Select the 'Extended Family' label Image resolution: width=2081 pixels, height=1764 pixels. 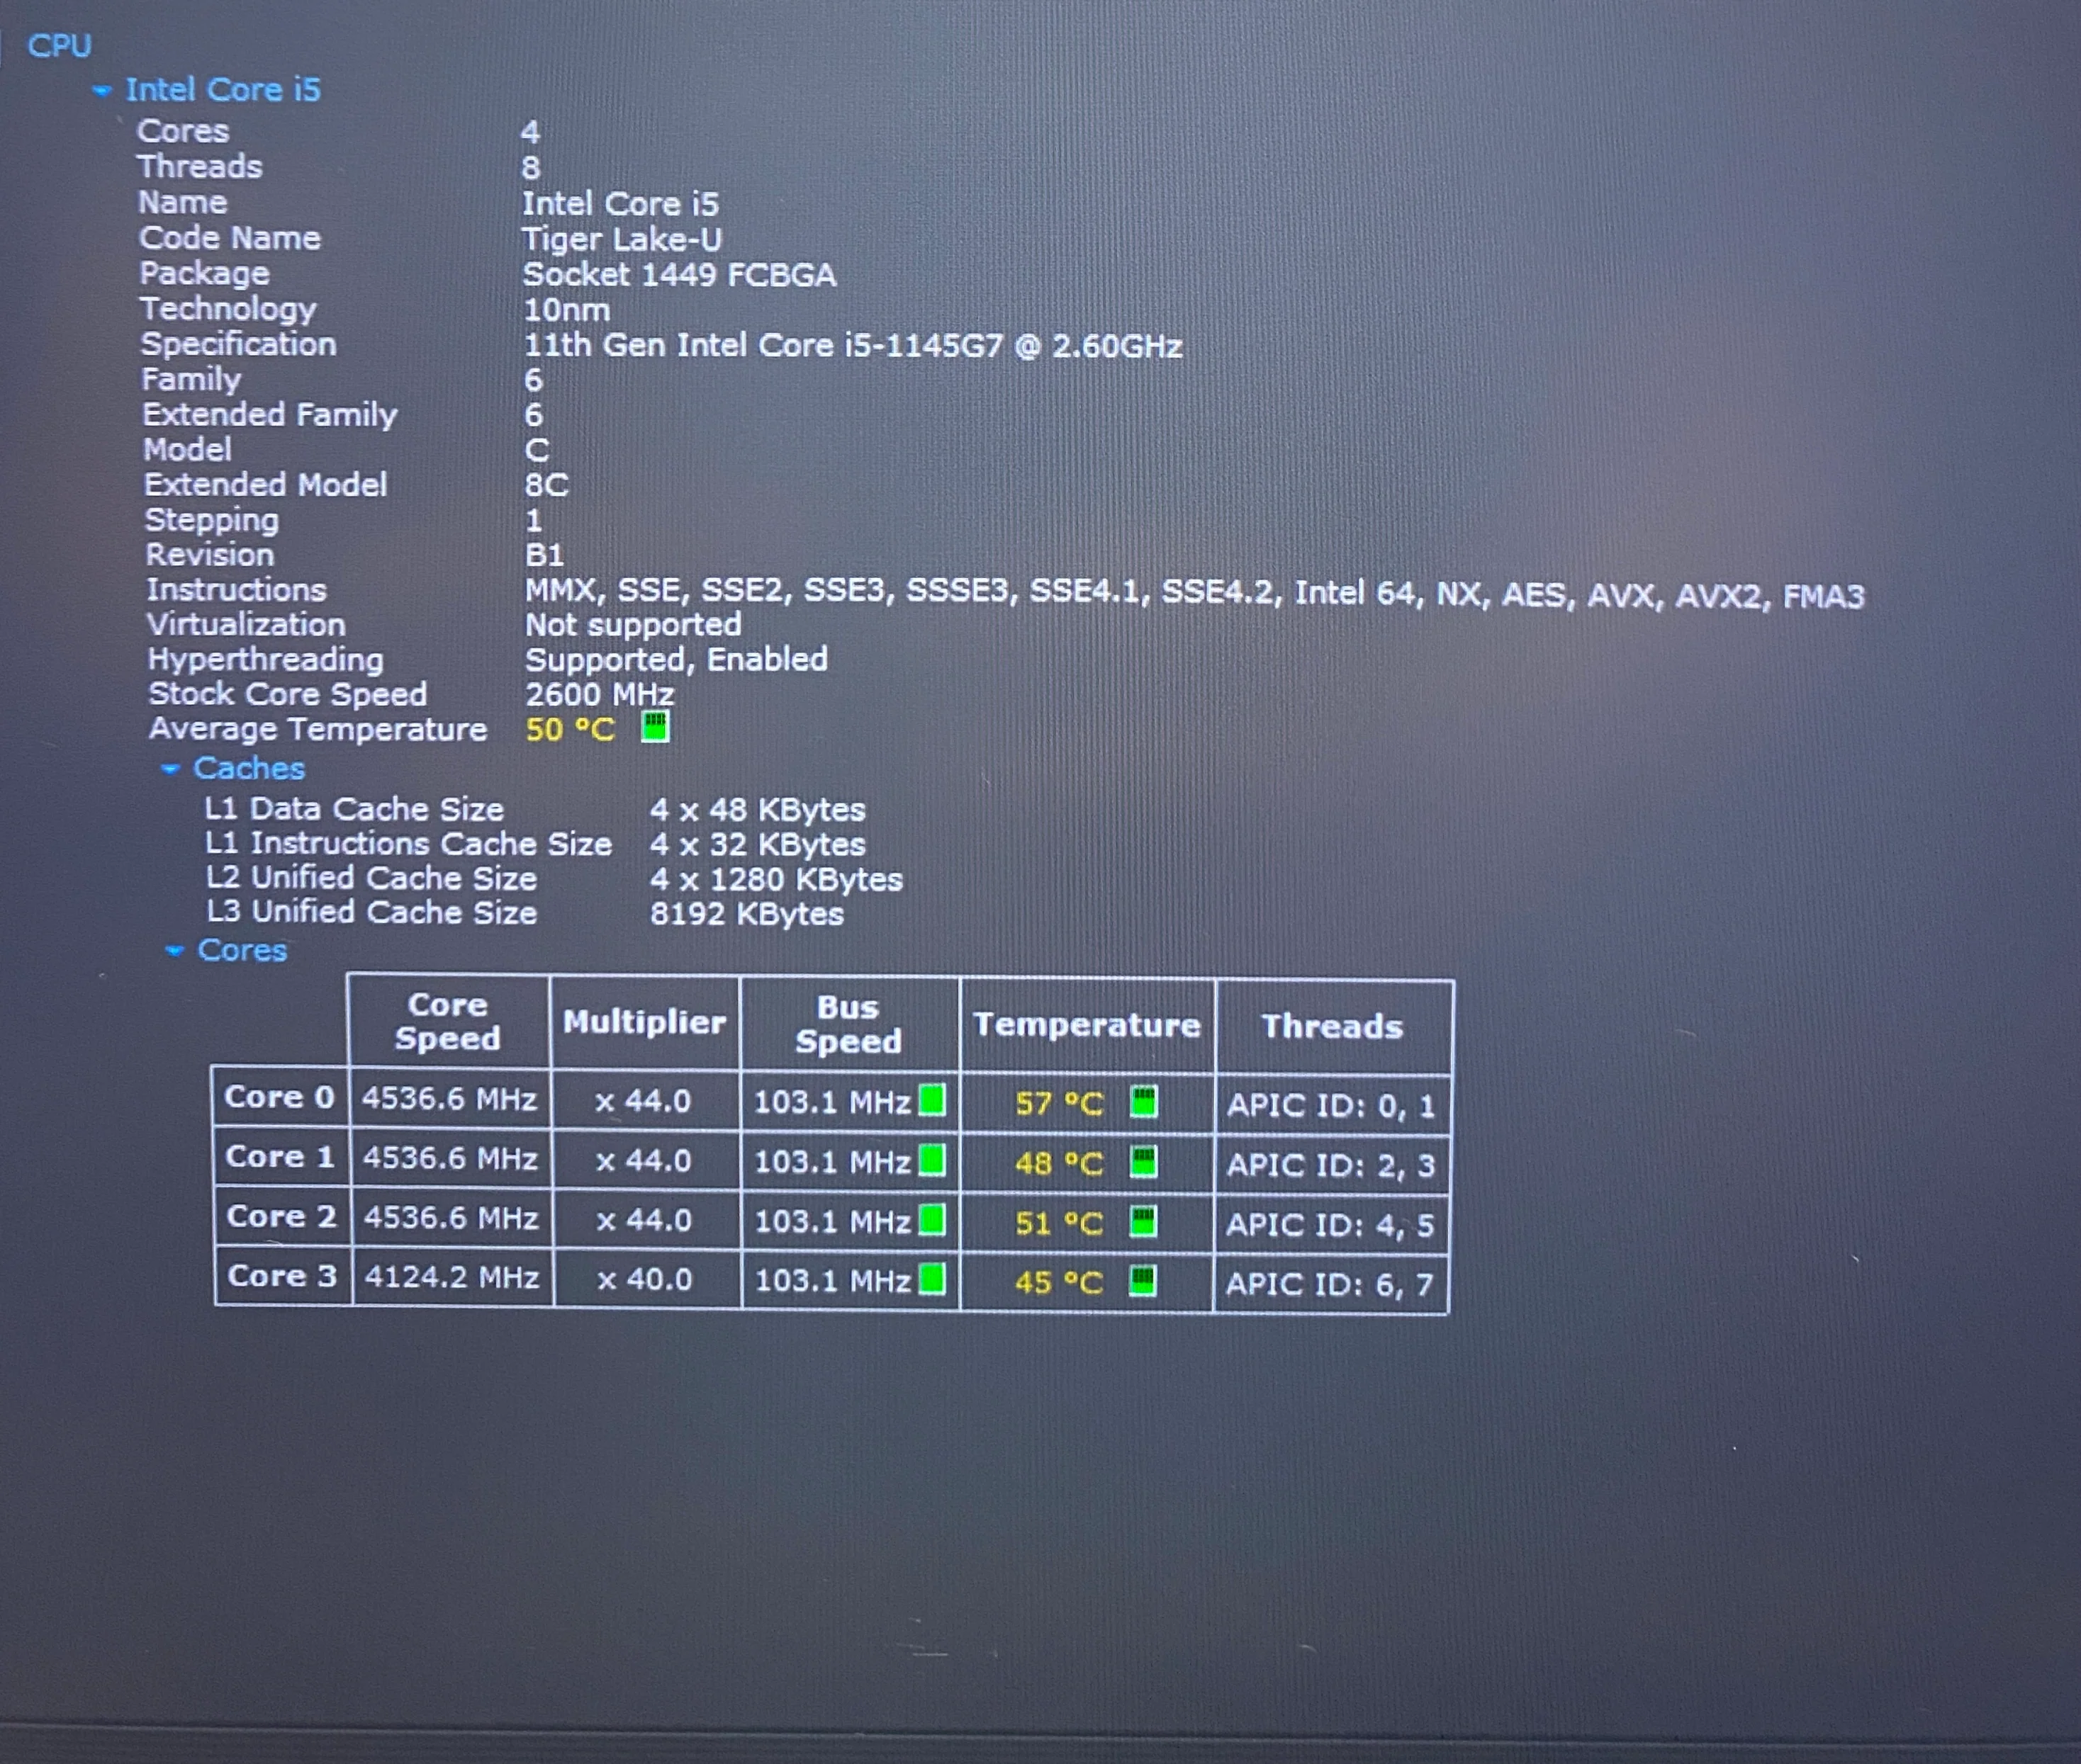coord(270,415)
